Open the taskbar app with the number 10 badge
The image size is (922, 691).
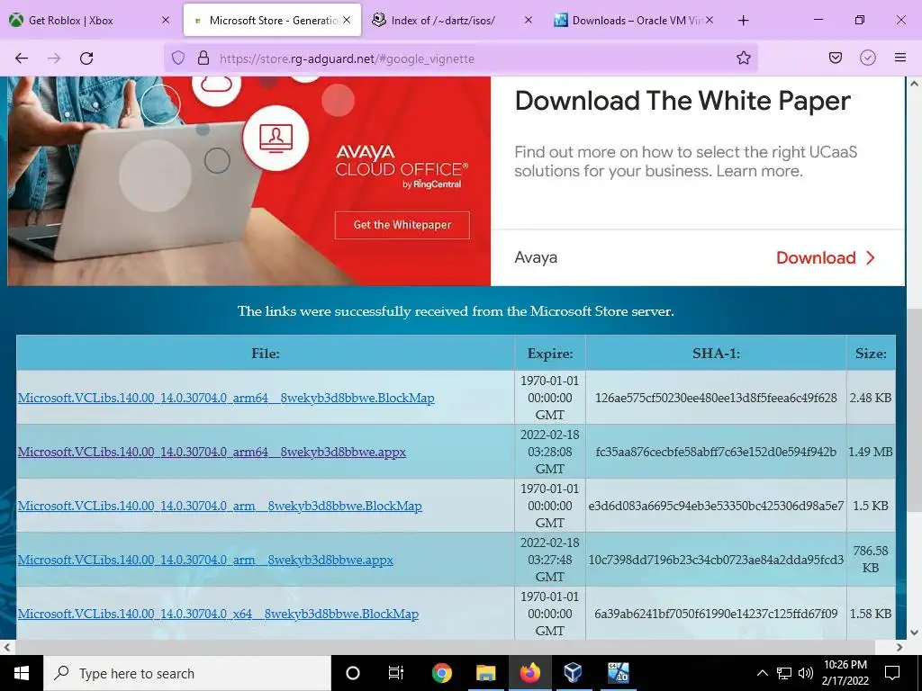click(618, 673)
